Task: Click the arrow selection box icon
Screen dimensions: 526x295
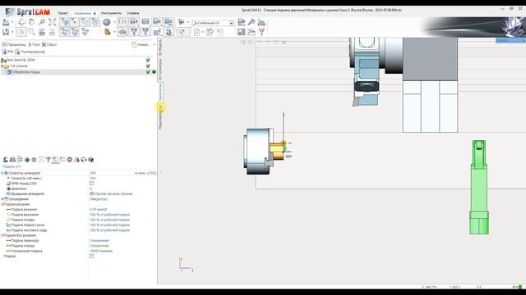Action: point(22,32)
